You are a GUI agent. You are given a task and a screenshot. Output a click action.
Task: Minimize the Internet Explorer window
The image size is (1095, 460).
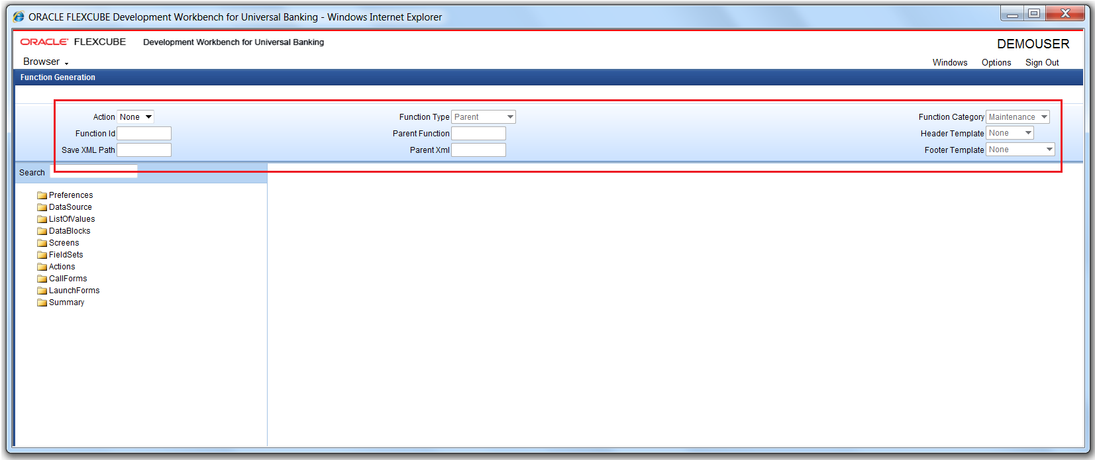point(1012,14)
